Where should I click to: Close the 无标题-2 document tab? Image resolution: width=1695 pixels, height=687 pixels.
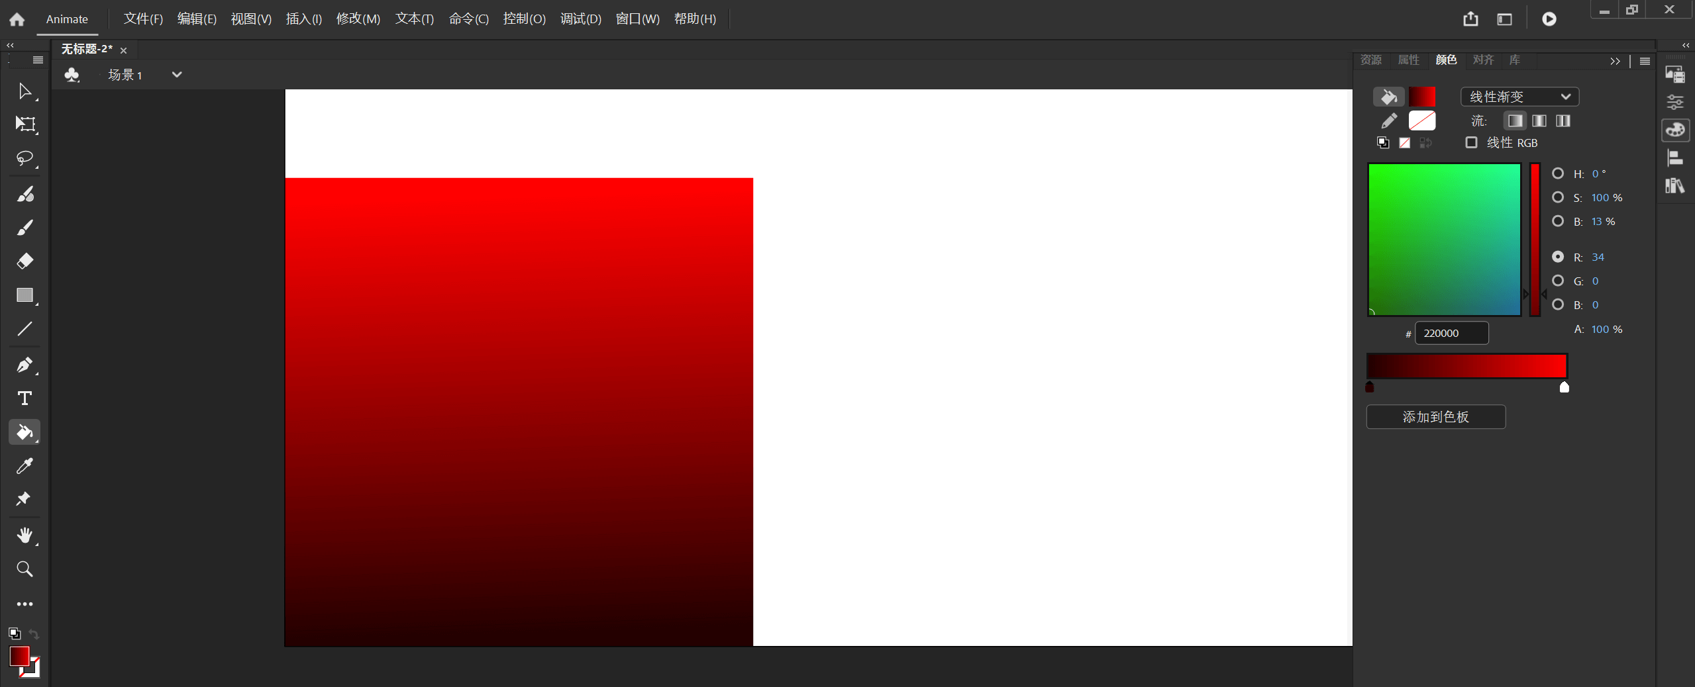[123, 50]
